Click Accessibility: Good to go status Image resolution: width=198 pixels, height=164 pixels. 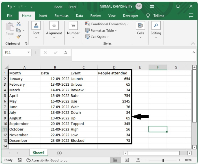click(47, 160)
